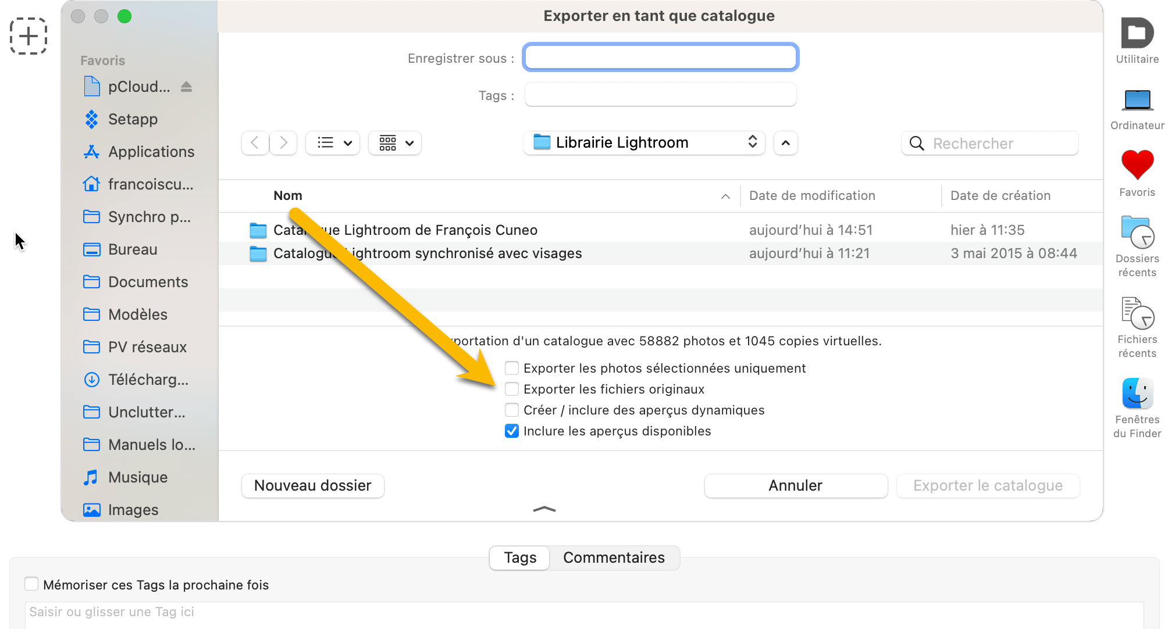Uncheck Inclure les aperçus disponibles
The image size is (1168, 629).
[512, 431]
